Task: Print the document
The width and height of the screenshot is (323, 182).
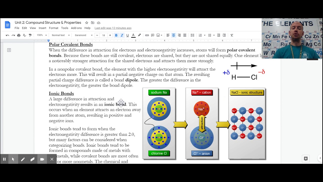Action: tap(19, 35)
